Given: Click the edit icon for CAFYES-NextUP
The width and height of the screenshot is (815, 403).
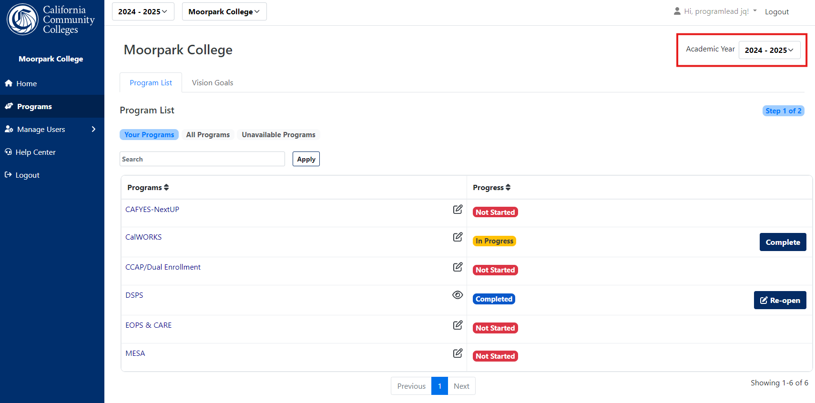Looking at the screenshot, I should [458, 209].
